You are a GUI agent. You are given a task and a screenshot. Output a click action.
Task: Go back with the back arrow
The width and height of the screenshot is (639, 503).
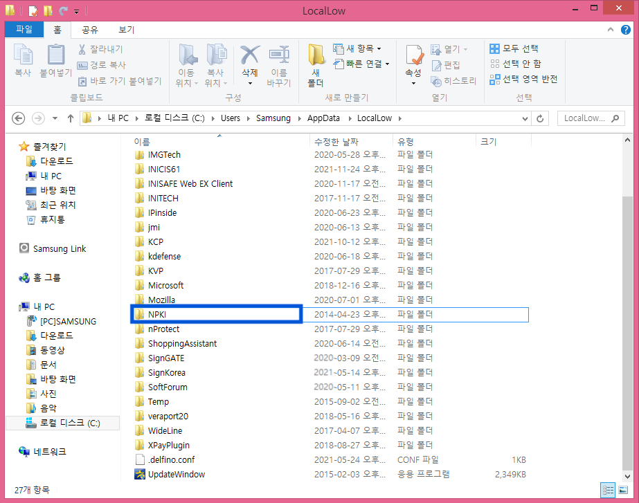pyautogui.click(x=18, y=118)
